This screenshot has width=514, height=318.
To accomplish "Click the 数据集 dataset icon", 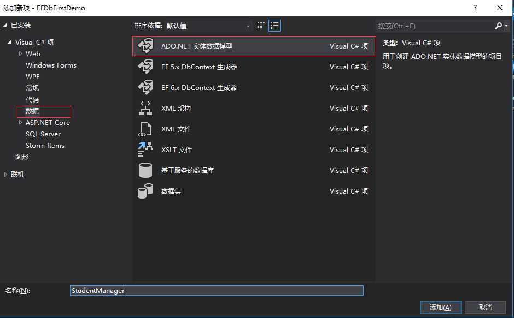I will (x=145, y=191).
